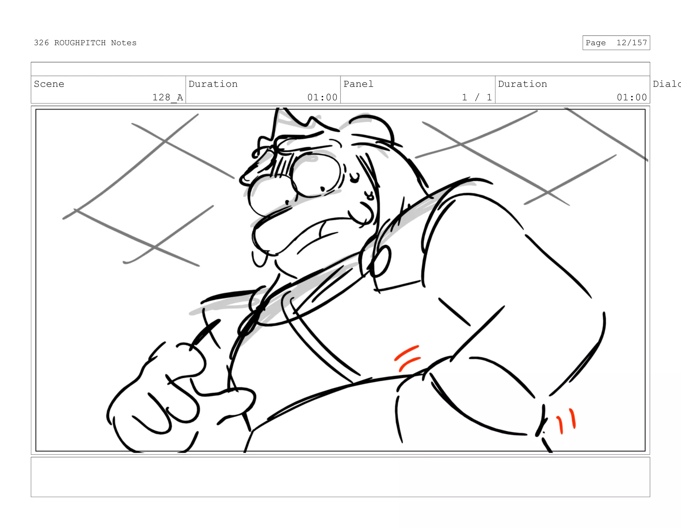Click the scene number 128_A
Viewport: 681px width, 528px height.
point(168,97)
